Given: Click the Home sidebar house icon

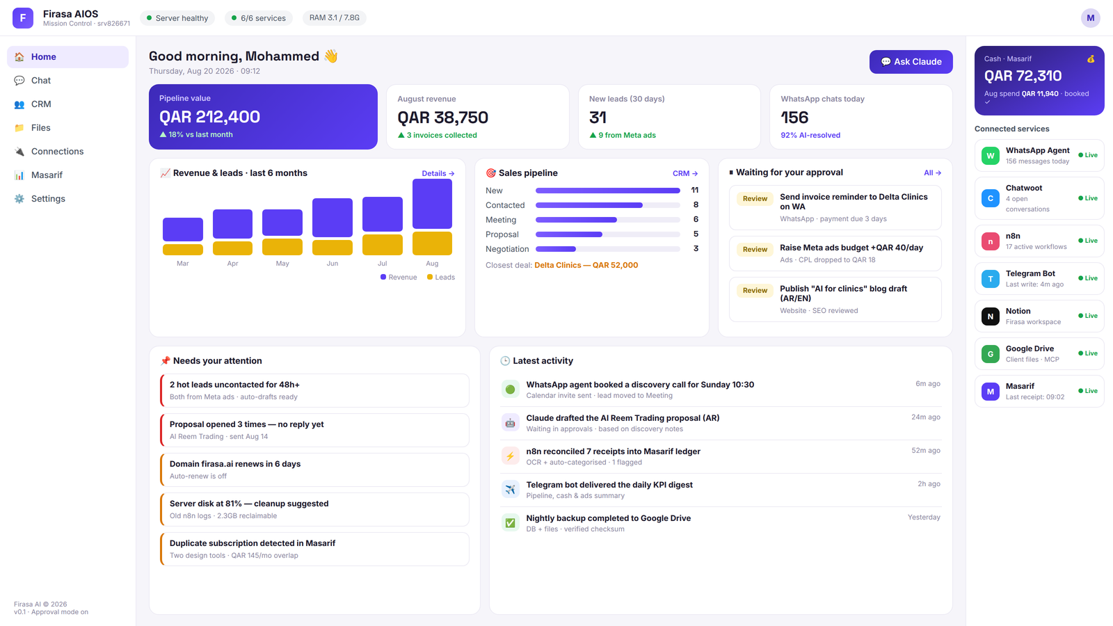Looking at the screenshot, I should (19, 57).
